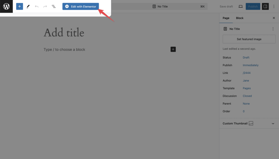Screen dimensions: 279x159
Task: Open the No Title actions three-dot menu
Action: click(x=273, y=29)
